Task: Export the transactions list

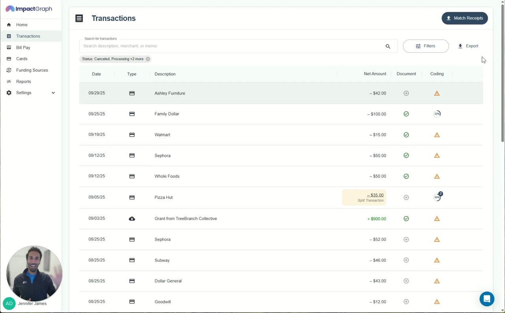Action: pyautogui.click(x=468, y=46)
